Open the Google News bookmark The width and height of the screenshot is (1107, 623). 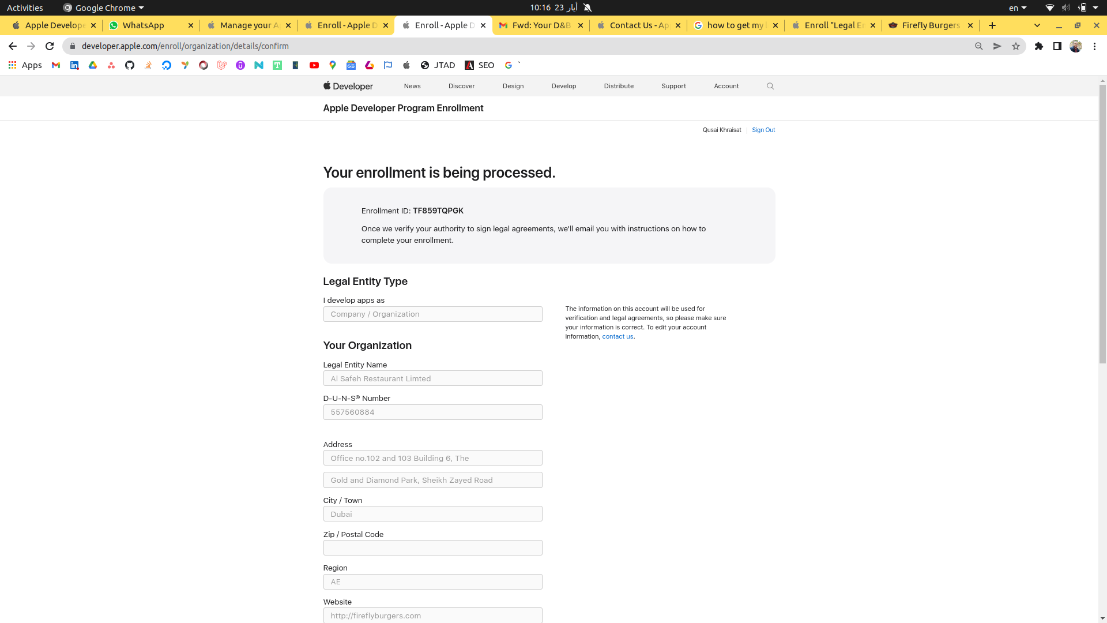tap(351, 65)
